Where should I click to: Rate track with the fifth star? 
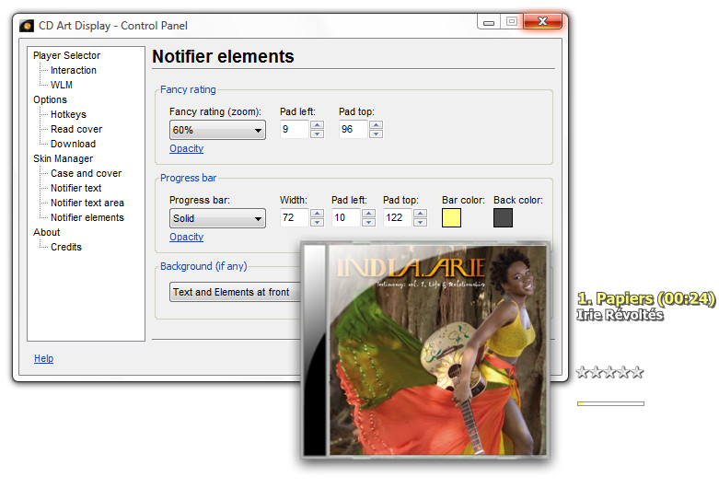point(637,372)
